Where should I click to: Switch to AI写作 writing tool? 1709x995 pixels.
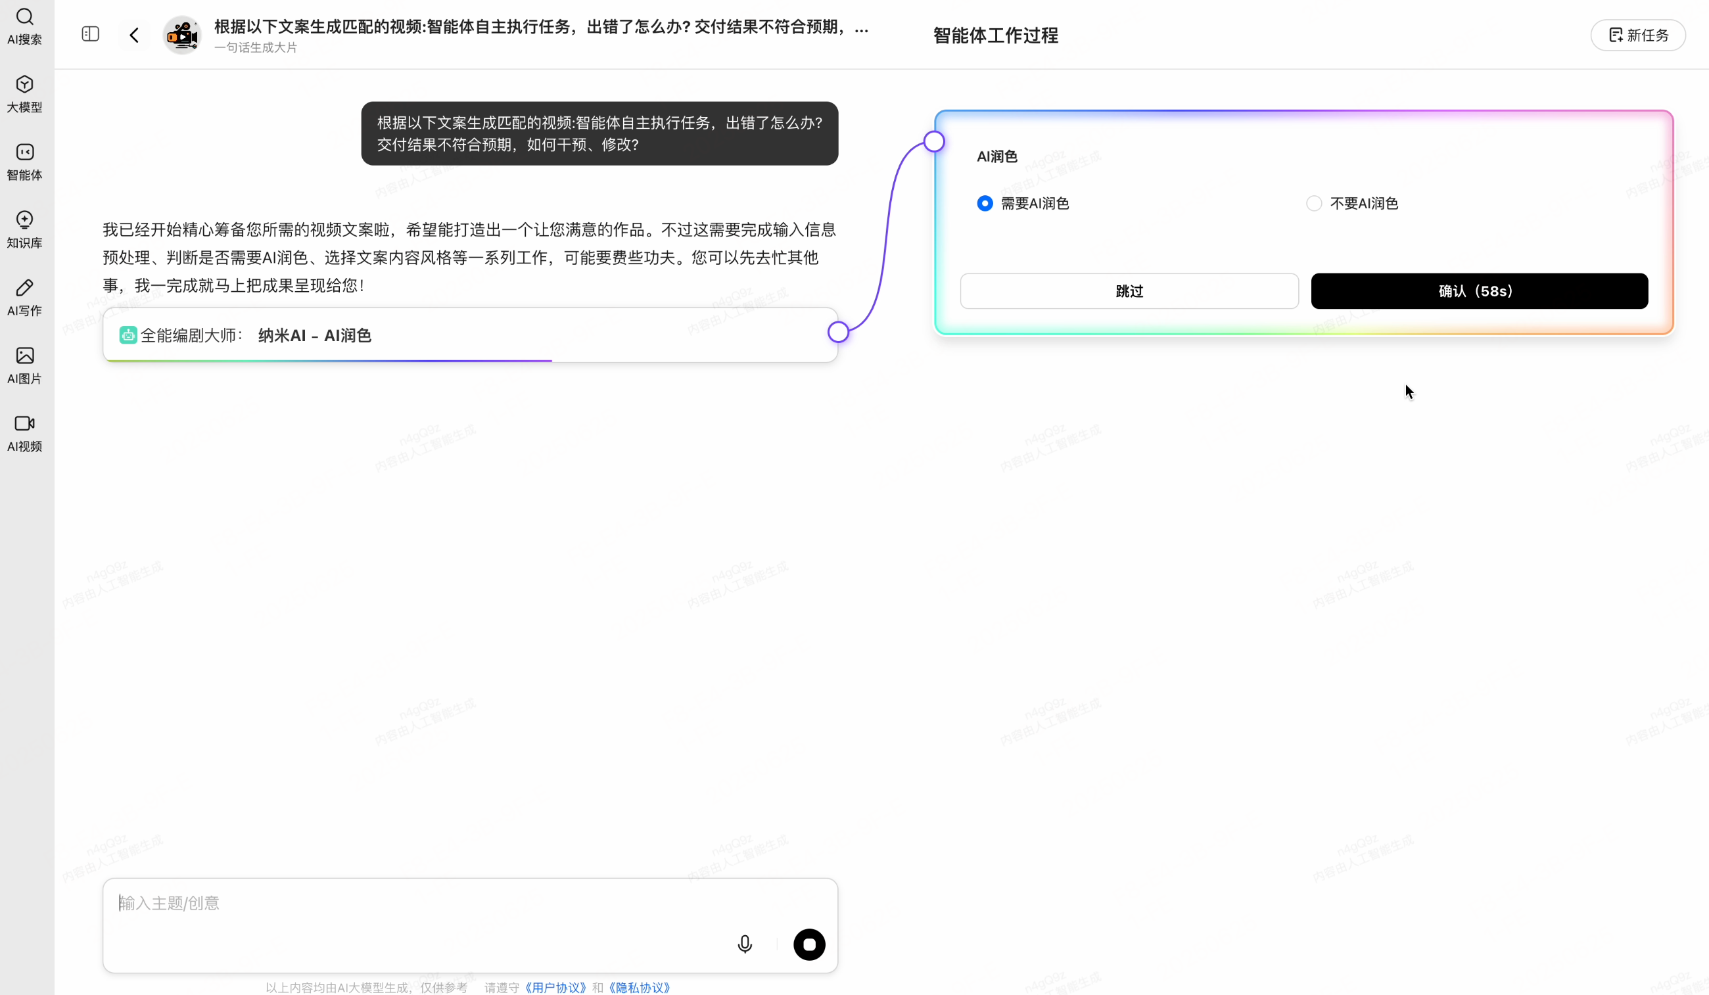coord(25,296)
